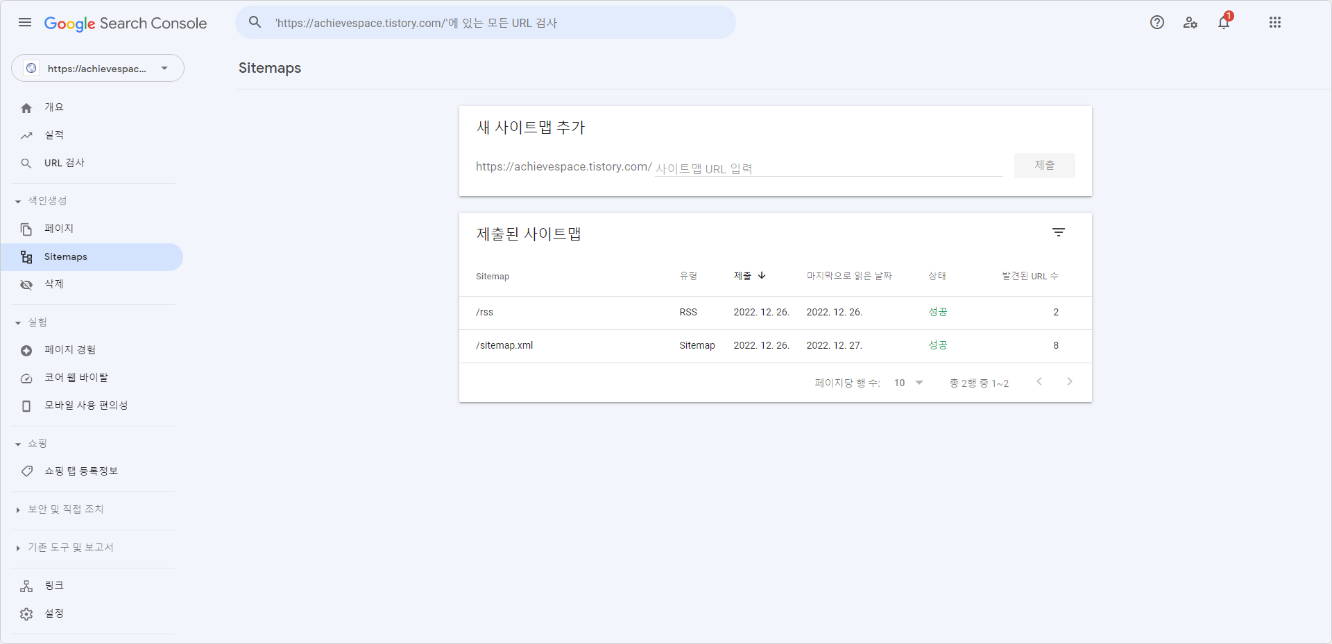Click the search magnifier icon in URL bar
This screenshot has height=644, width=1332.
point(255,22)
